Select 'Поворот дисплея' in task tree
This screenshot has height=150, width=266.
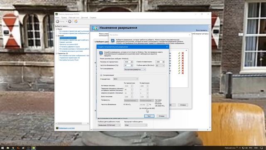pyautogui.click(x=66, y=42)
